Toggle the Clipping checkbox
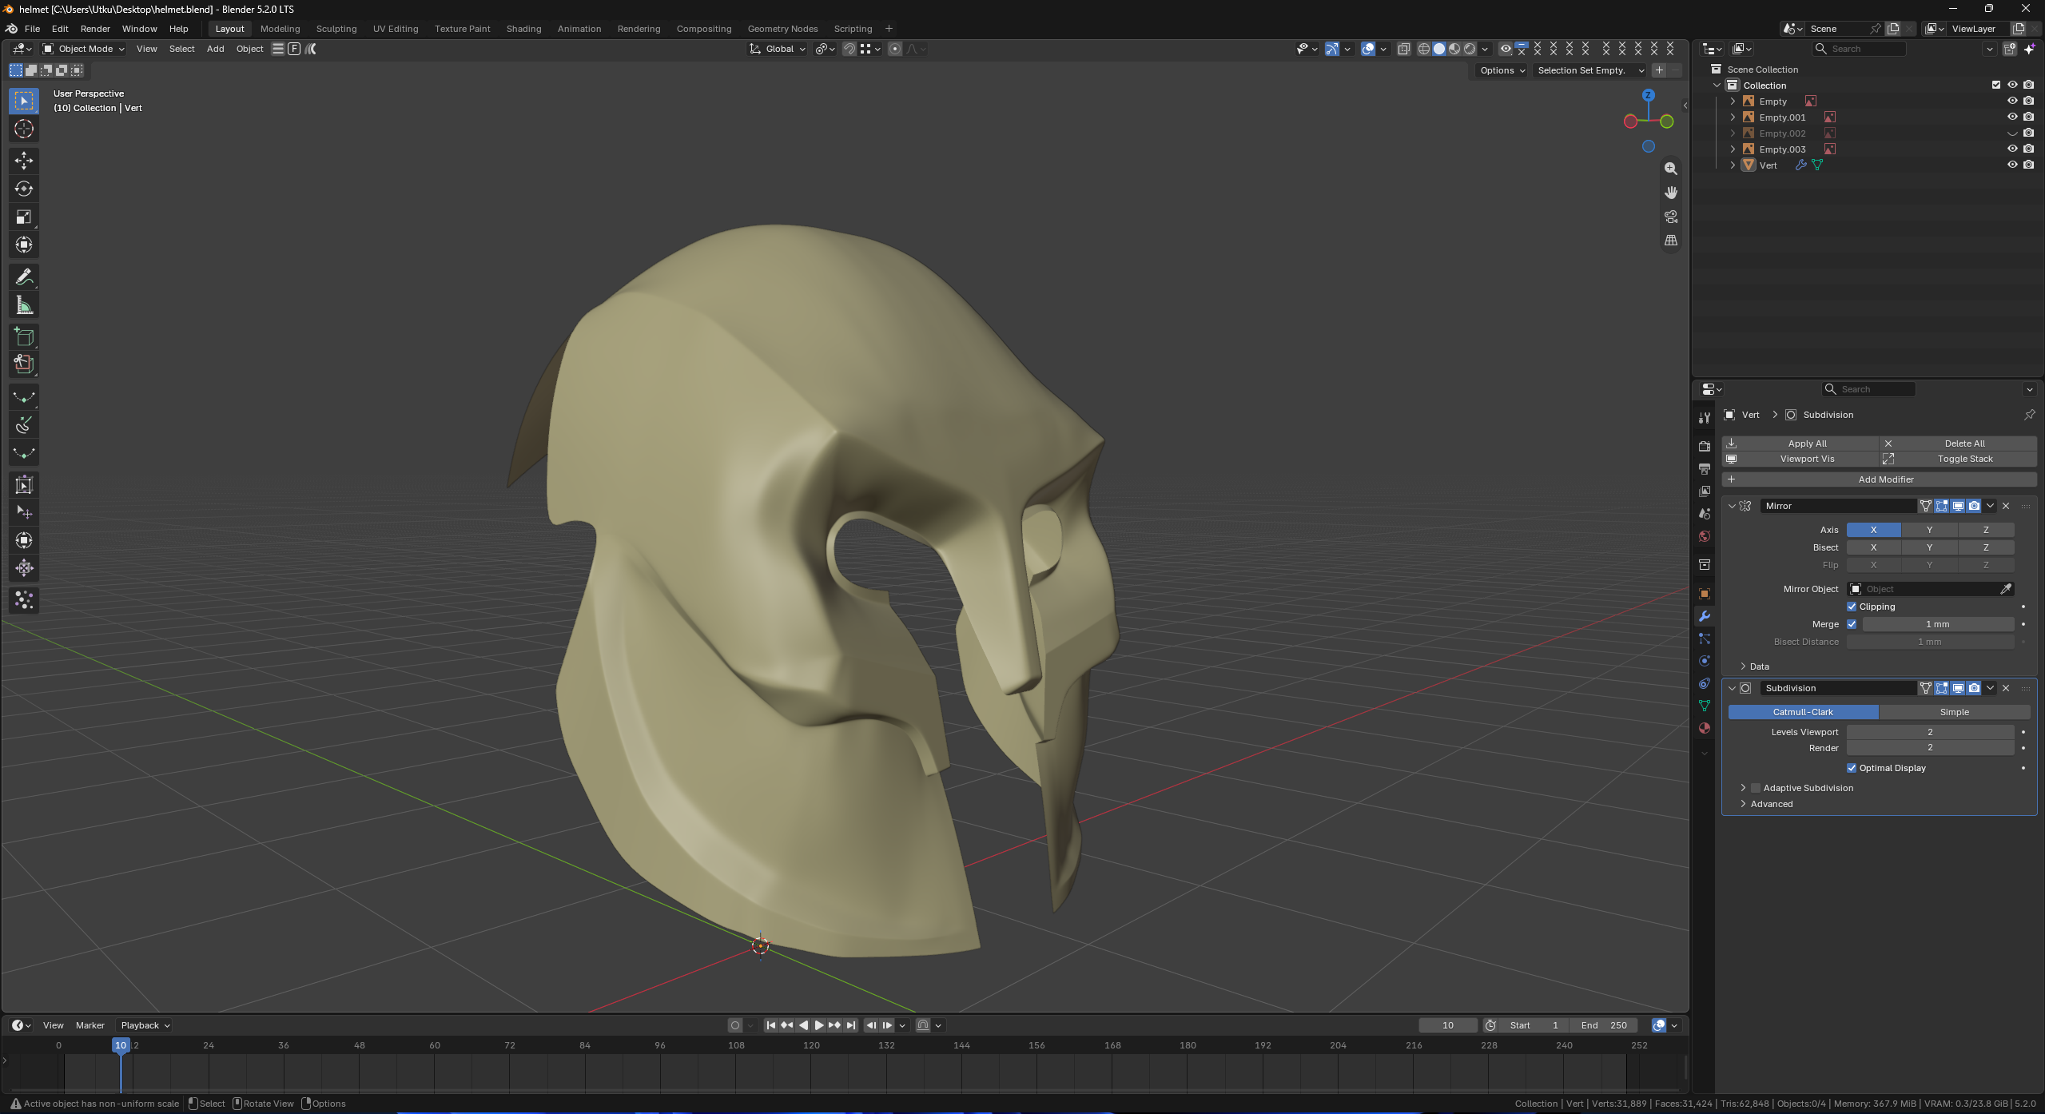The width and height of the screenshot is (2045, 1114). coord(1852,607)
